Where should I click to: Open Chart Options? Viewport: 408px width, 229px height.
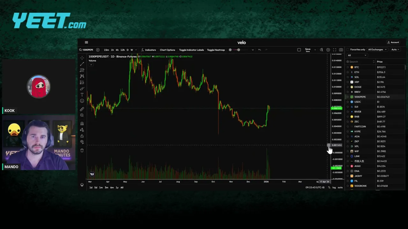coord(167,50)
